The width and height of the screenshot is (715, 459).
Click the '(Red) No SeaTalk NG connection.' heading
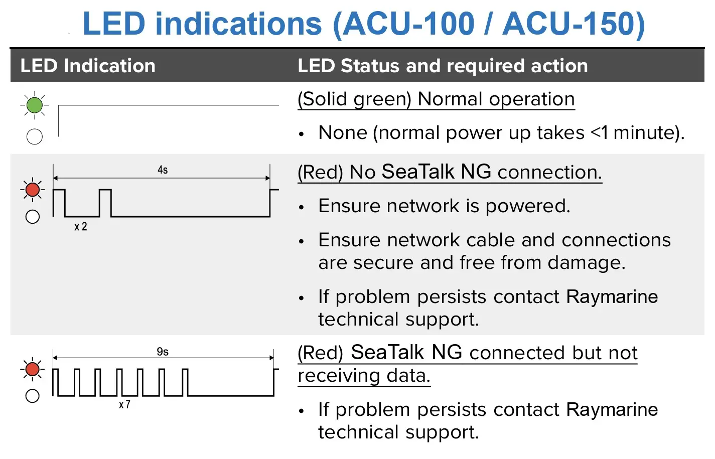(450, 172)
